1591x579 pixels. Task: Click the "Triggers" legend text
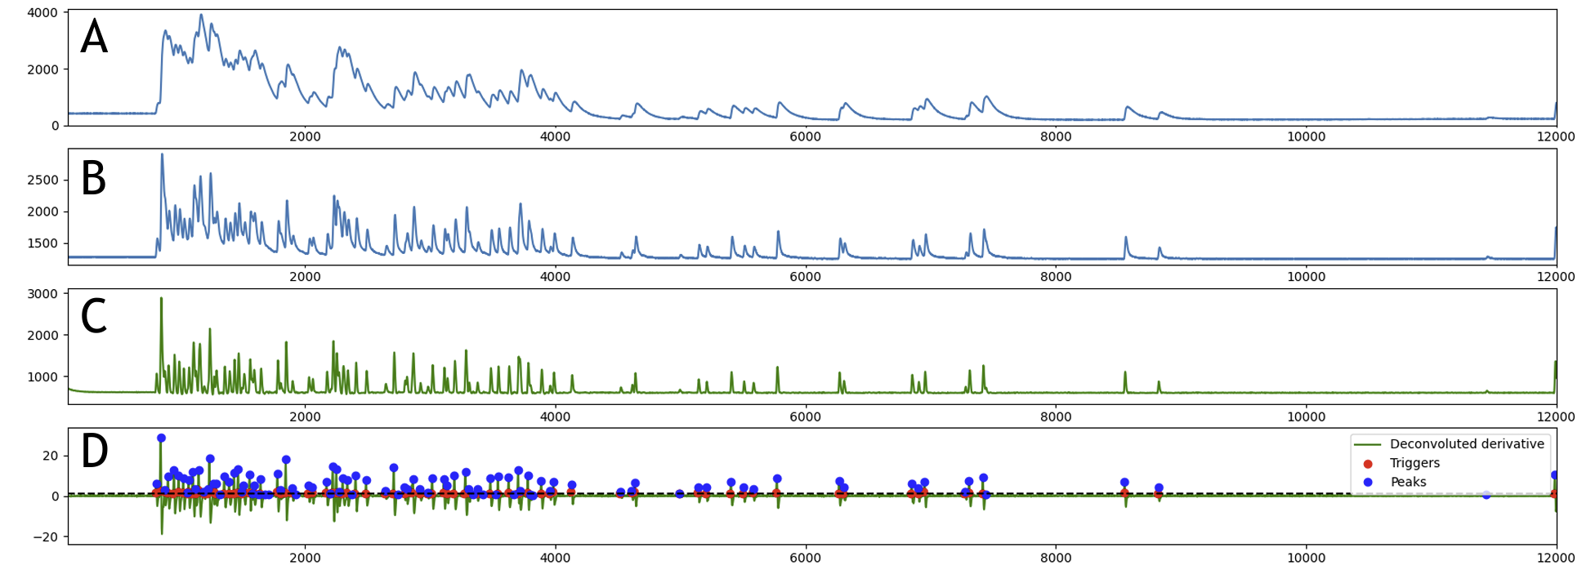[1414, 464]
